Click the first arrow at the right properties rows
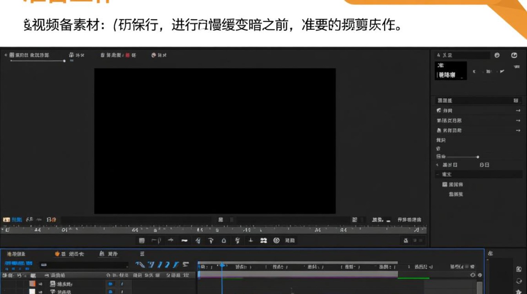This screenshot has height=294, width=527. (x=518, y=111)
